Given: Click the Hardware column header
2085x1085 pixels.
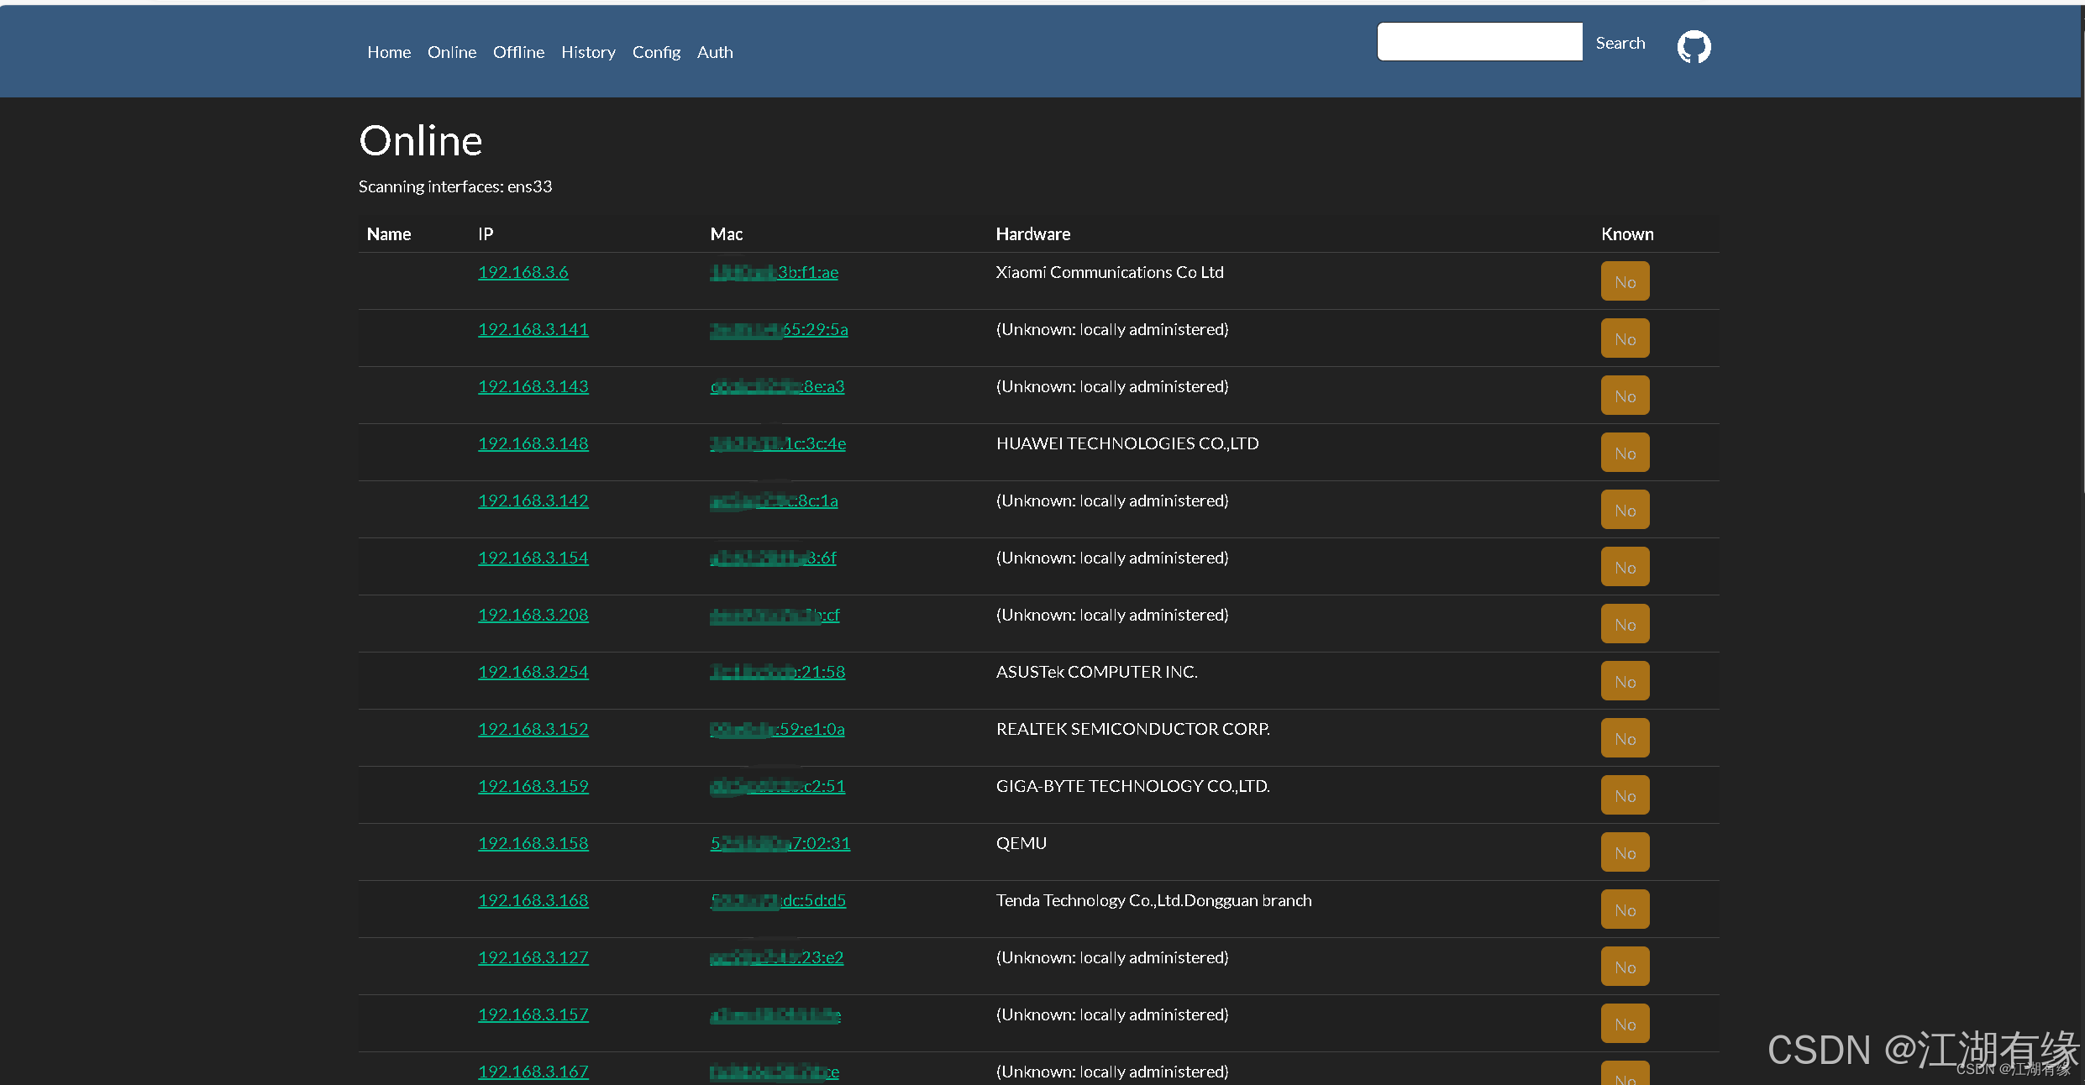Looking at the screenshot, I should (x=1033, y=234).
